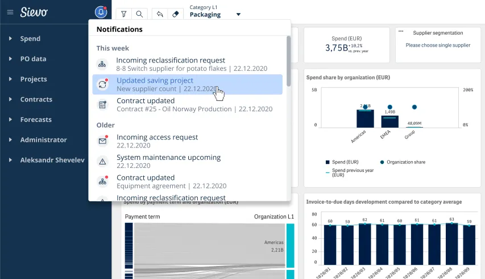Viewport: 485px width, 279px height.
Task: Click the Sievo logo
Action: coord(35,12)
